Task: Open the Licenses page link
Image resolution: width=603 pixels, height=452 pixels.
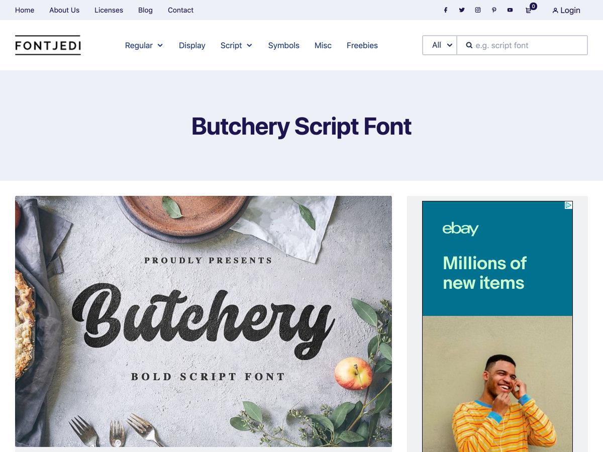Action: pyautogui.click(x=109, y=10)
